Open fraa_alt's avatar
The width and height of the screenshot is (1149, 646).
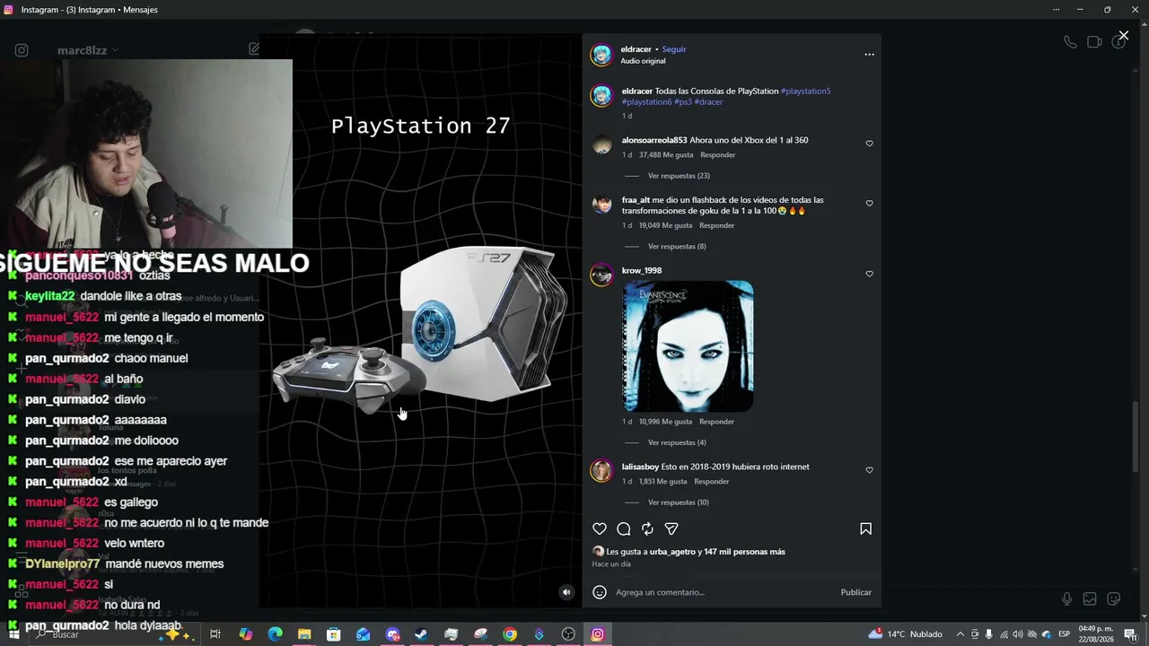tap(602, 204)
